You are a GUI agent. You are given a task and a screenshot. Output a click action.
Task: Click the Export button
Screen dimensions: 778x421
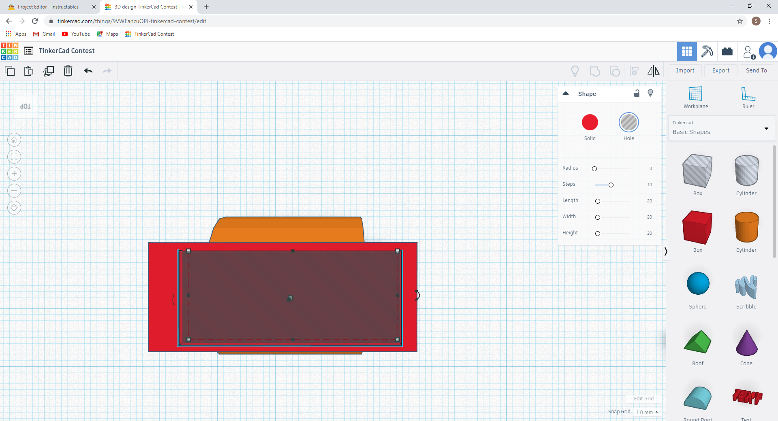click(721, 71)
